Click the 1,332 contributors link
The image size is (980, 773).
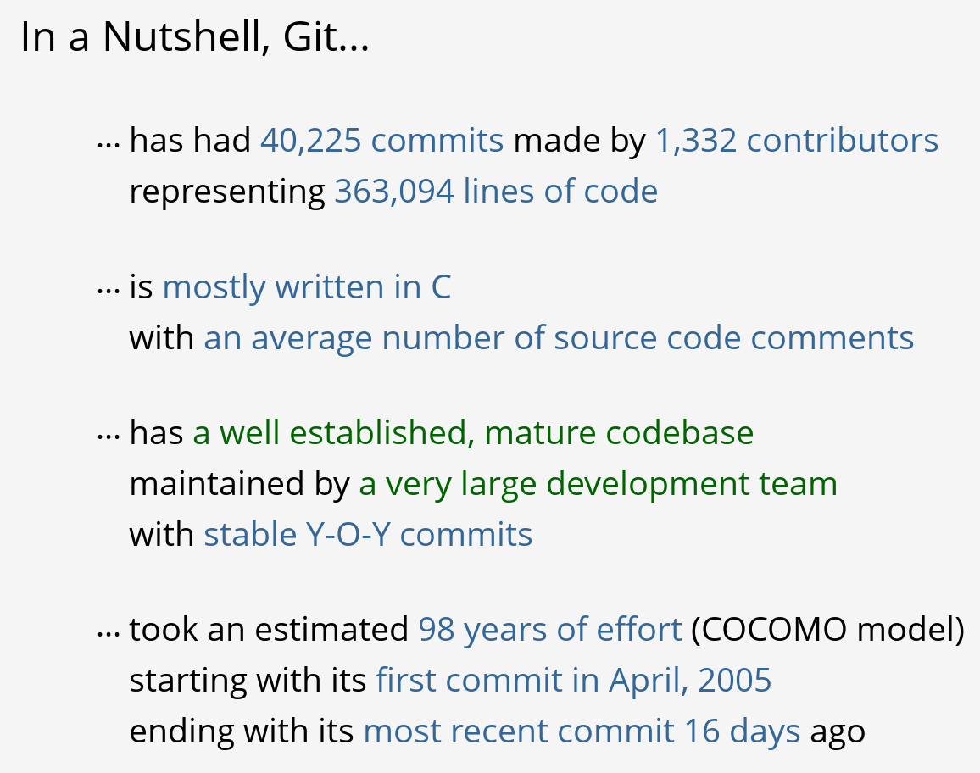click(796, 141)
